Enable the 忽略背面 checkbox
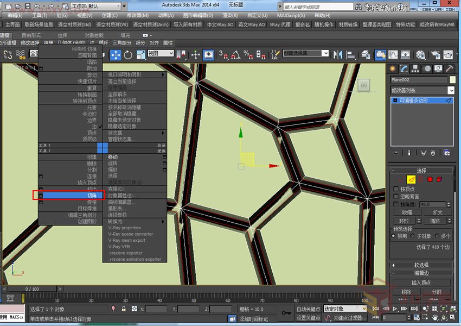The image size is (461, 326). pyautogui.click(x=396, y=197)
